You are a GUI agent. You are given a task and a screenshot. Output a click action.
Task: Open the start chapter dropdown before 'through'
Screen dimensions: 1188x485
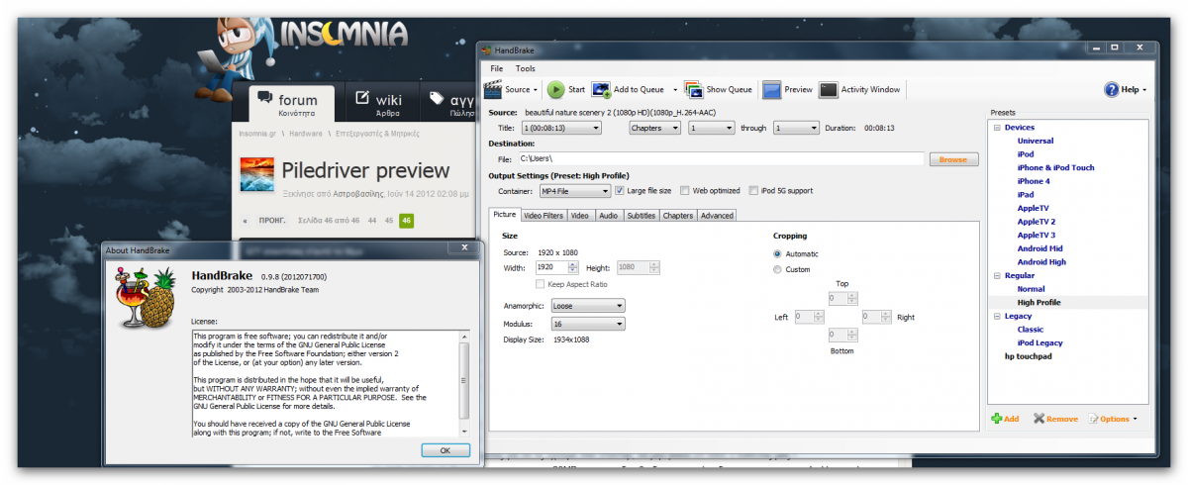tap(711, 128)
